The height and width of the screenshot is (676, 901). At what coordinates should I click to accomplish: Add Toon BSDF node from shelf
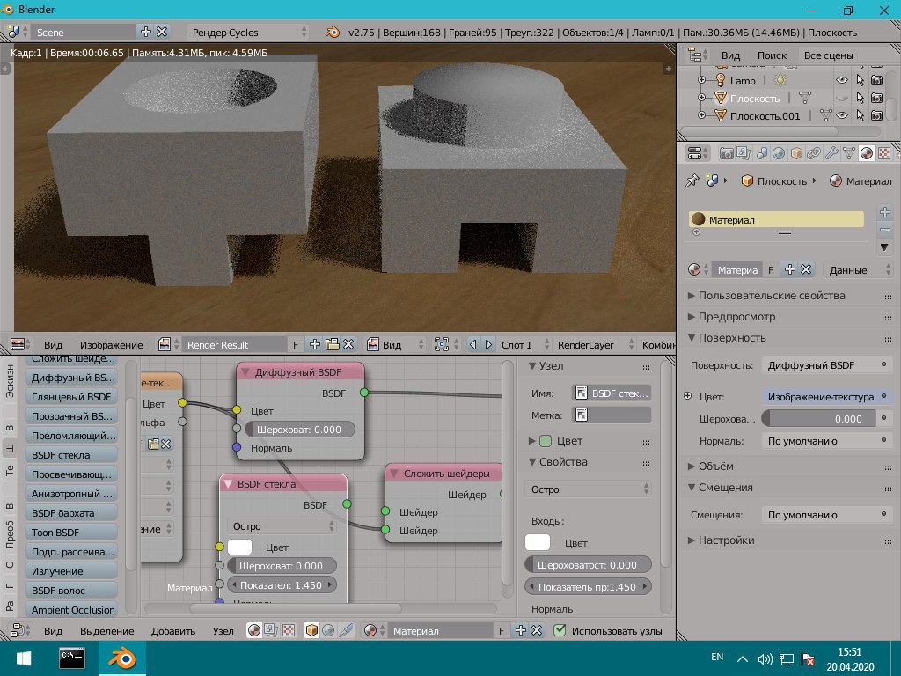(71, 533)
